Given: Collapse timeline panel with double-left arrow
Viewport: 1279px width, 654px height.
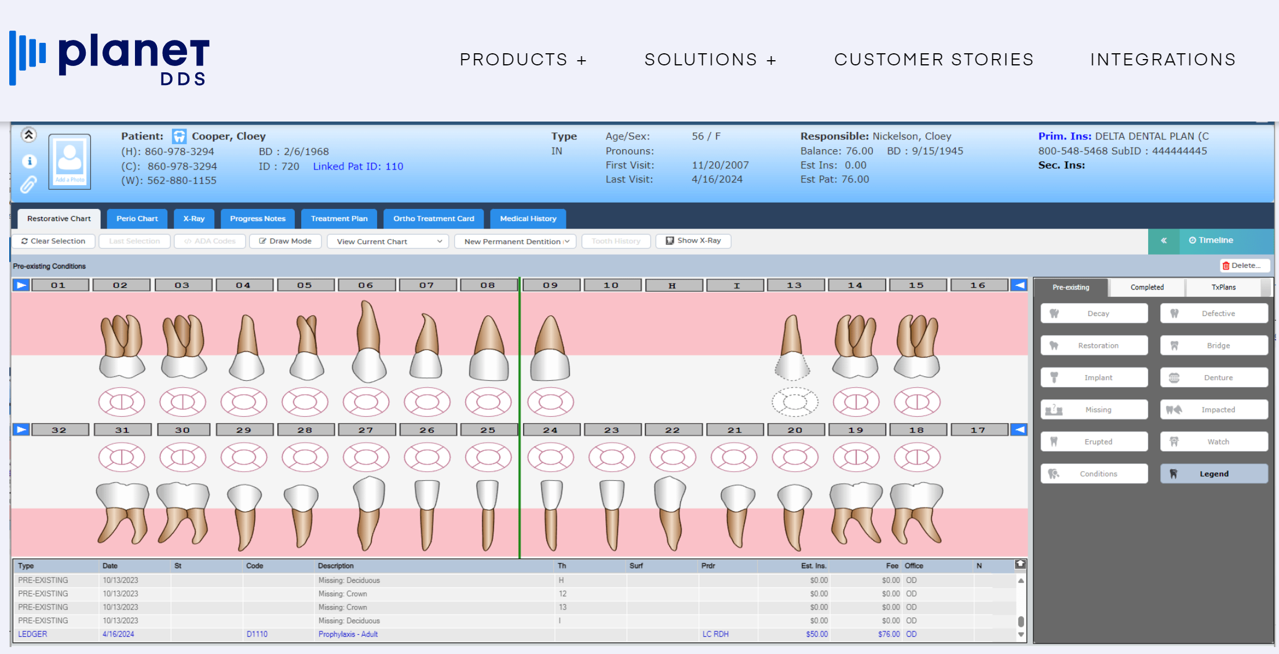Looking at the screenshot, I should (x=1163, y=241).
